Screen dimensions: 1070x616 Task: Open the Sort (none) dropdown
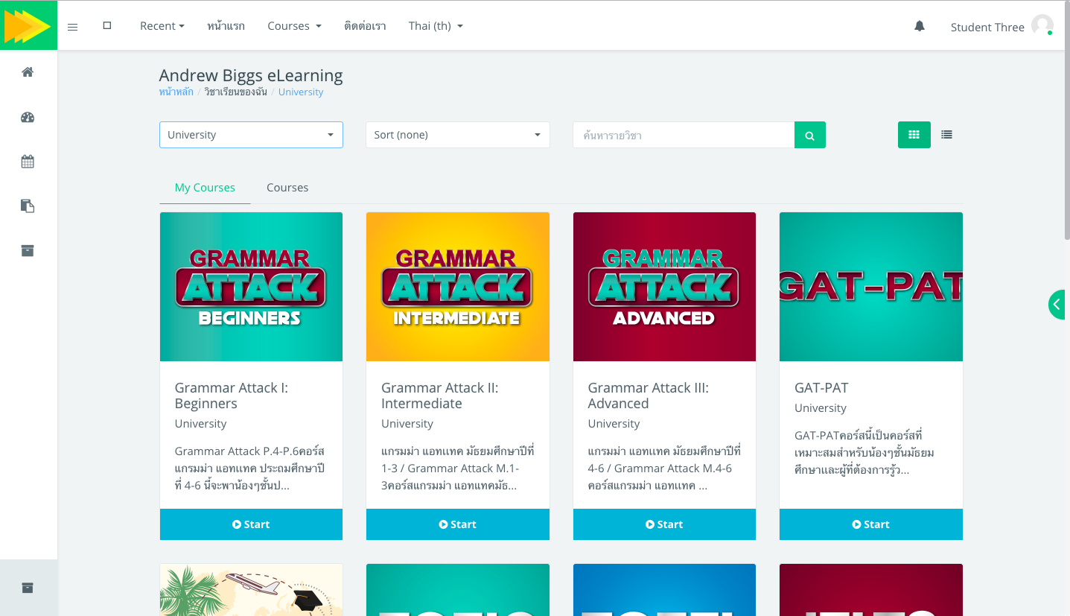[x=458, y=135]
